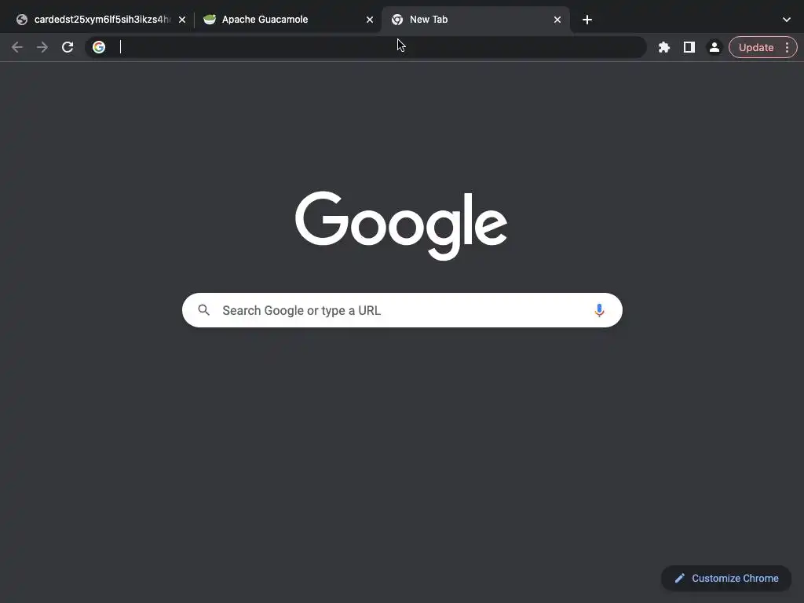The width and height of the screenshot is (804, 603).
Task: Switch to the cardedst25xym6lf5sih3ikzs4h tab
Action: (100, 20)
